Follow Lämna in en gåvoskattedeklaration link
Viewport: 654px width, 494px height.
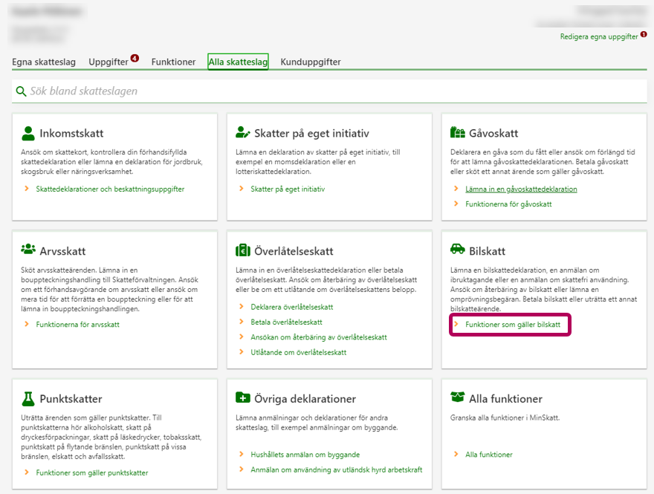coord(521,189)
